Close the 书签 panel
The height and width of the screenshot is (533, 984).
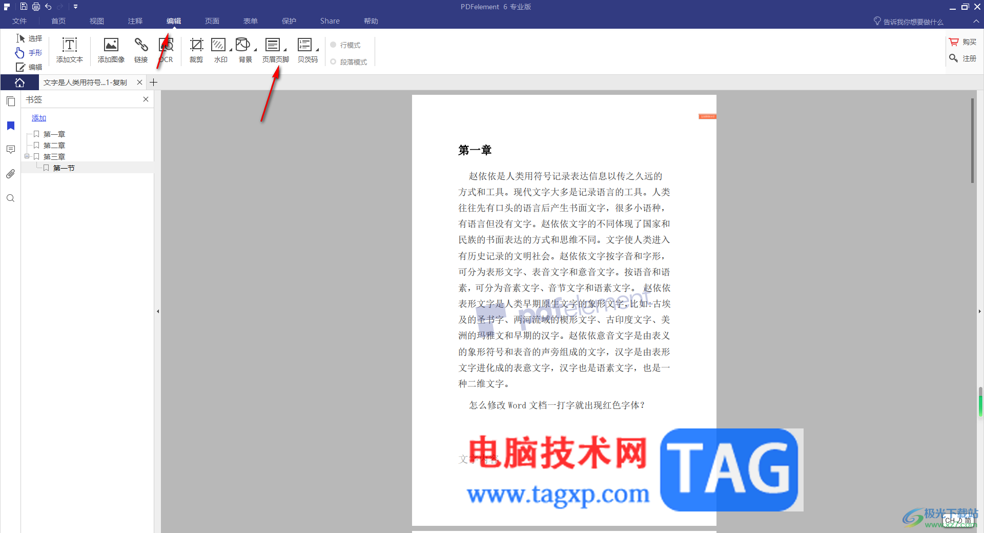click(x=146, y=99)
